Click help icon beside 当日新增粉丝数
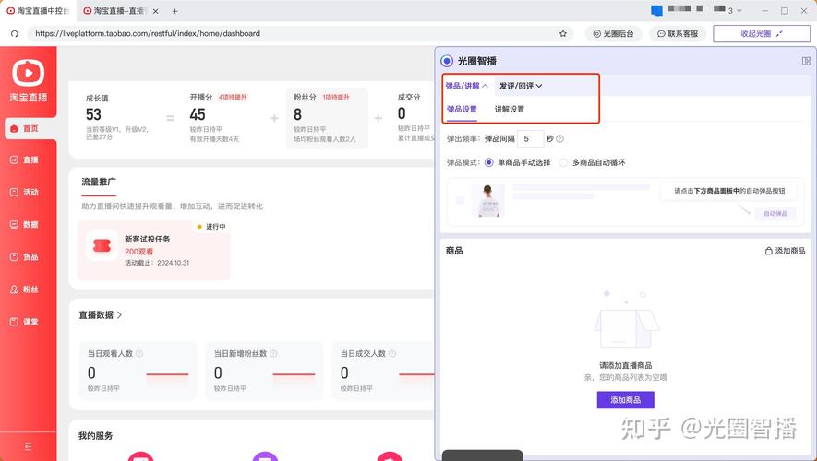Viewport: 817px width, 461px height. pos(273,354)
